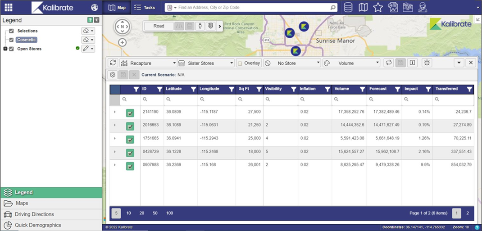
Task: Open the support agent icon
Action: pyautogui.click(x=423, y=7)
